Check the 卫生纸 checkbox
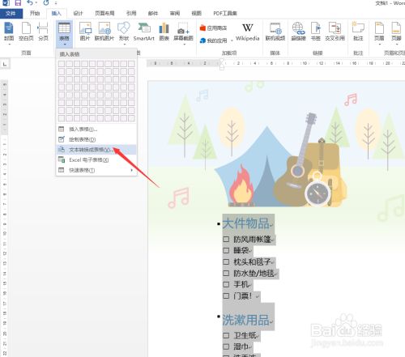 pyautogui.click(x=226, y=335)
